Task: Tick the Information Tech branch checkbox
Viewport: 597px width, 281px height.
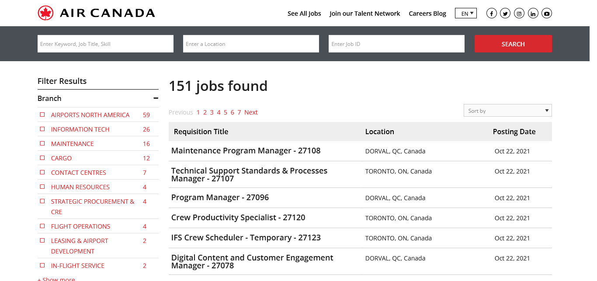Action: click(x=42, y=129)
